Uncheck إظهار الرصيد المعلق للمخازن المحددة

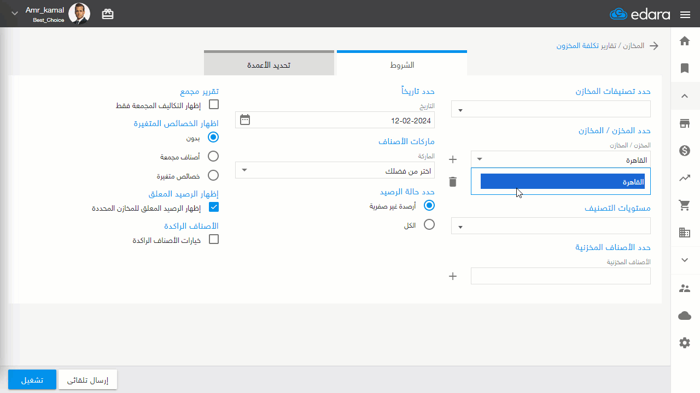tap(214, 207)
